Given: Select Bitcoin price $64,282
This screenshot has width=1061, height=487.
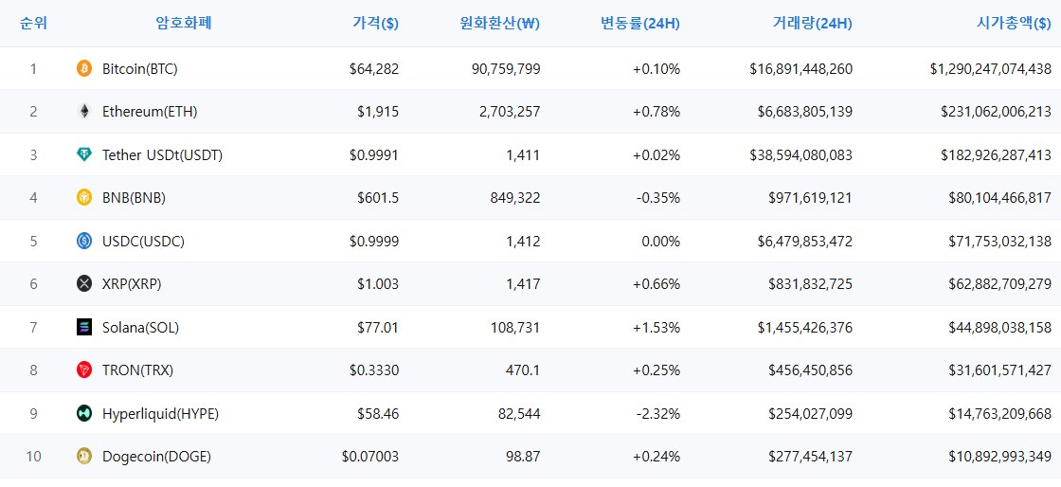Looking at the screenshot, I should click(374, 69).
